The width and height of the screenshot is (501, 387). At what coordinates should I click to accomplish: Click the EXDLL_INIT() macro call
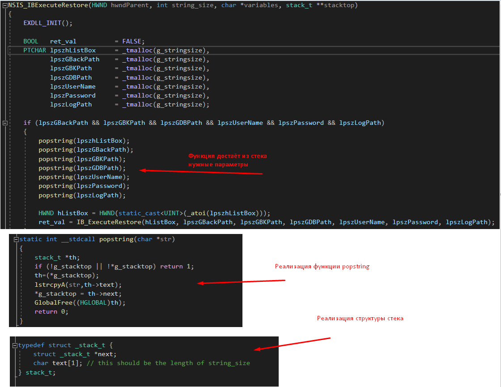click(47, 23)
